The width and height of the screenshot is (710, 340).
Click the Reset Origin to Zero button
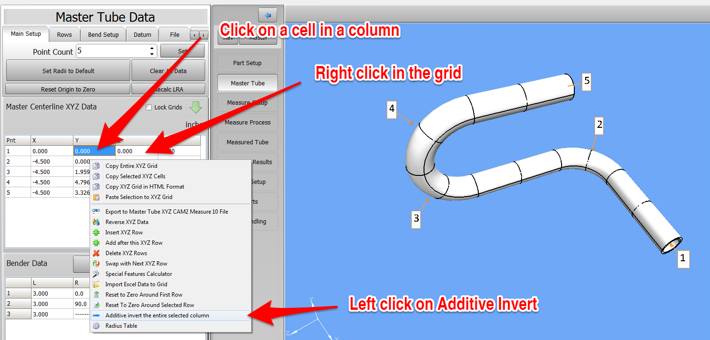point(68,90)
